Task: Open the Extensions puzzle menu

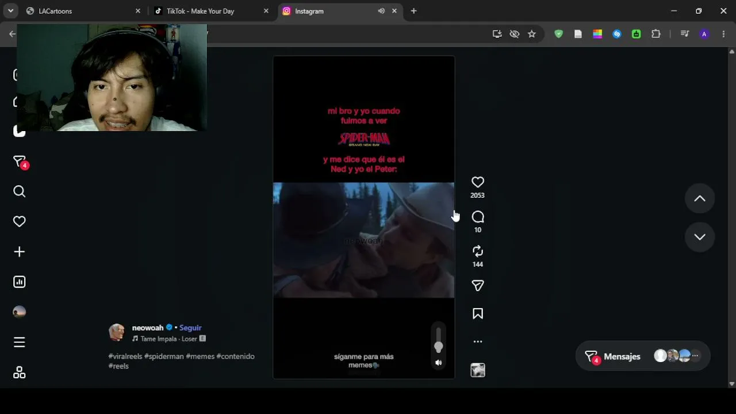Action: (x=656, y=34)
